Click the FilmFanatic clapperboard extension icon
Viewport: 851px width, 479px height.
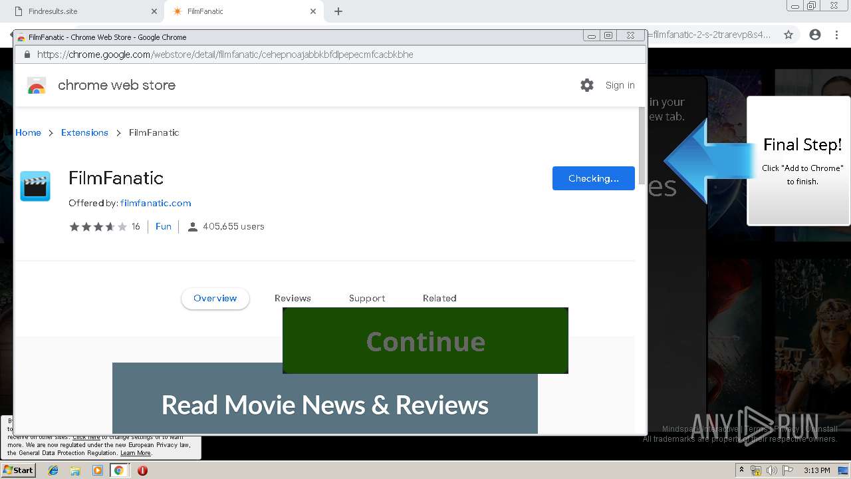click(x=35, y=186)
